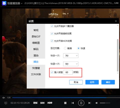Image resolution: width=120 pixels, height=108 pixels.
Task: Toggle the 允许开启HDR动画 checkbox
Action: [52, 41]
